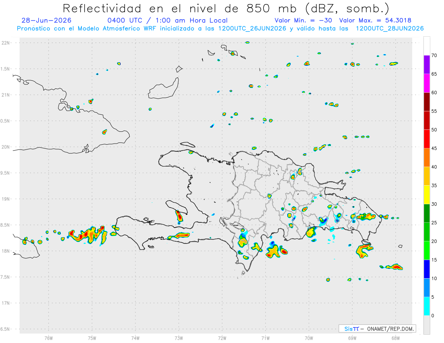This screenshot has width=444, height=343.
Task: Click the yellow 30-35 colorbar segment
Action: click(x=427, y=195)
